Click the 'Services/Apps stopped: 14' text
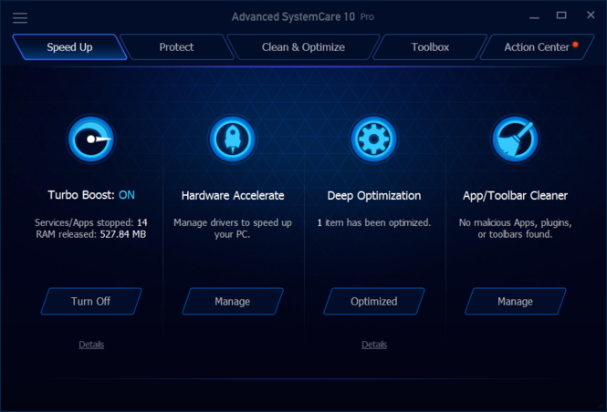This screenshot has width=607, height=412. coord(91,222)
